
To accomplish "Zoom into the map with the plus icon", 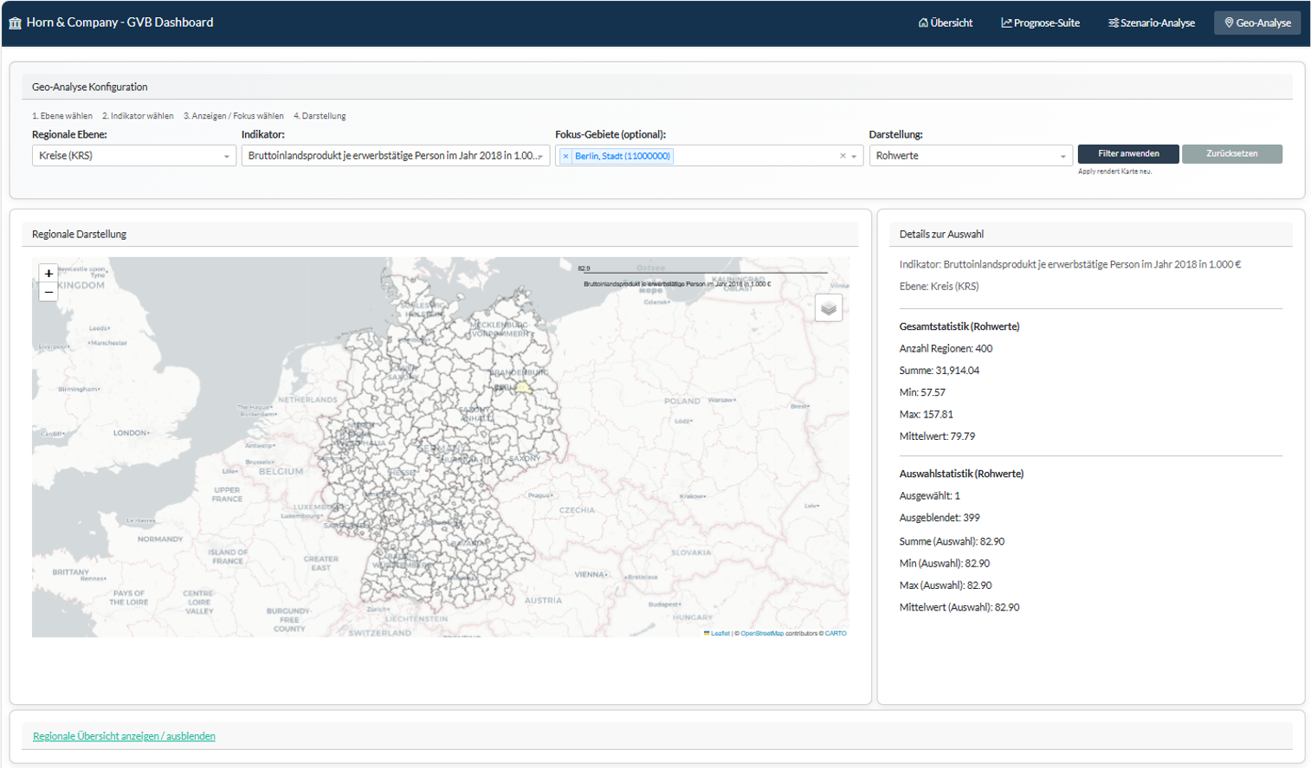I will point(48,274).
